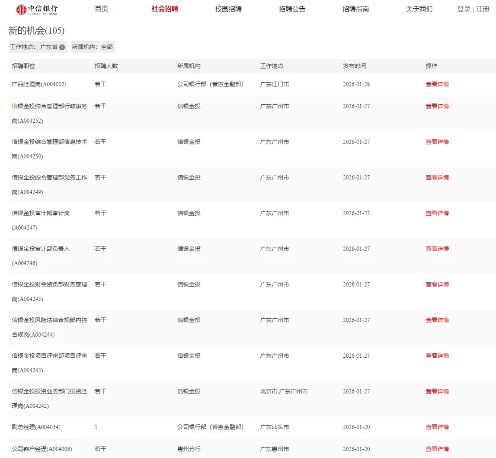Click location cell 北京市,广东广州市
Viewport: 496px width, 458px height.
click(284, 391)
